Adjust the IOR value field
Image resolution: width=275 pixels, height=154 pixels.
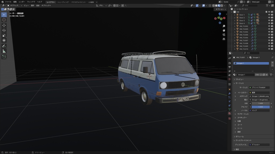(x=260, y=103)
